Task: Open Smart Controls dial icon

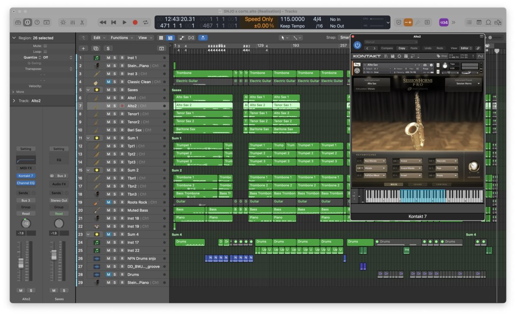Action: (x=63, y=22)
